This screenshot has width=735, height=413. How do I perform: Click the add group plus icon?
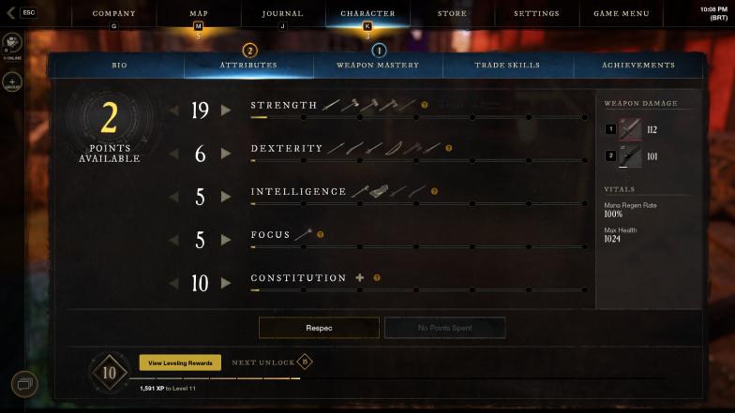(12, 81)
